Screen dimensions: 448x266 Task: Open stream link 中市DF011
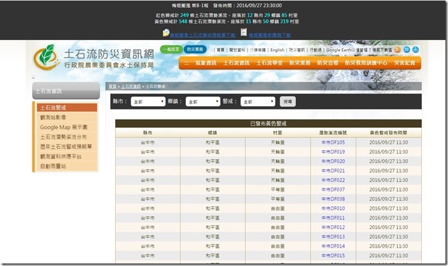click(333, 218)
